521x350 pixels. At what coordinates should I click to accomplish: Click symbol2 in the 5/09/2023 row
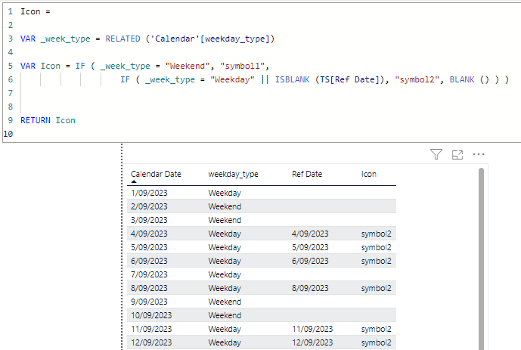click(x=377, y=247)
